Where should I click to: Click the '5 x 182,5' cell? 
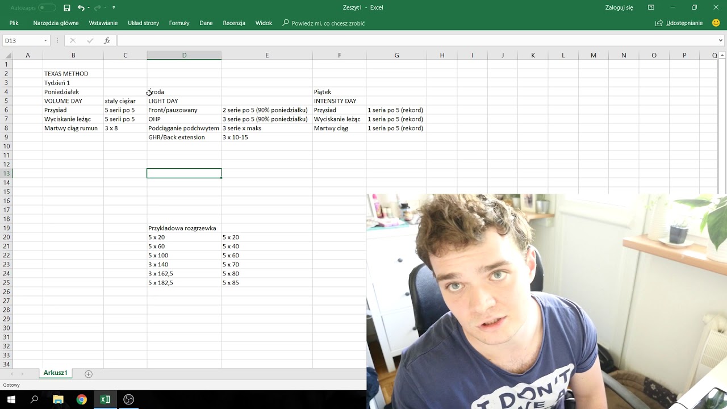point(184,282)
